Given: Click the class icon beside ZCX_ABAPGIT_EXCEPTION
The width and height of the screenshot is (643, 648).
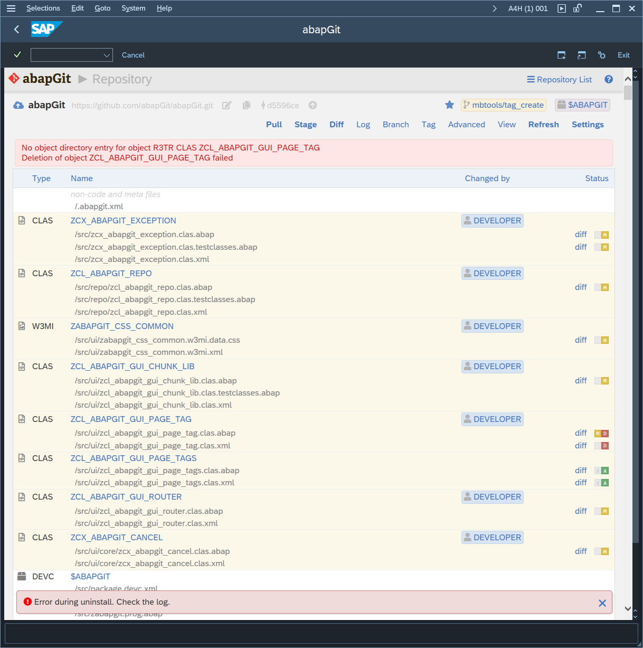Looking at the screenshot, I should point(22,221).
